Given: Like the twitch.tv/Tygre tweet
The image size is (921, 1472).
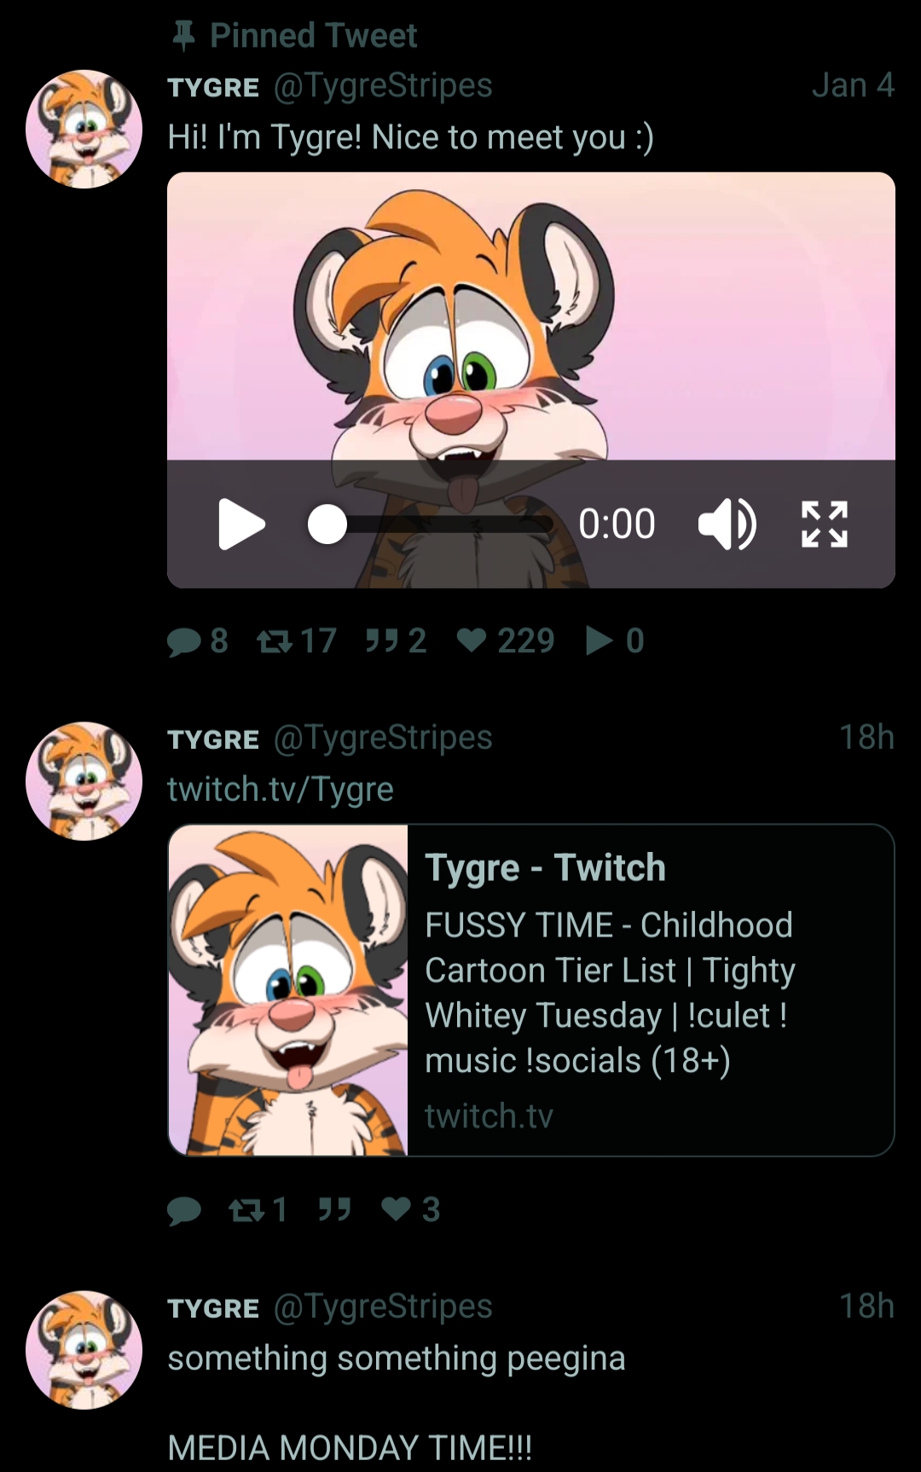Looking at the screenshot, I should point(397,1209).
